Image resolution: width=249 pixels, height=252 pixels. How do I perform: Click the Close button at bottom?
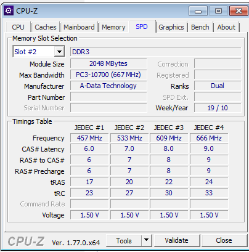224,240
